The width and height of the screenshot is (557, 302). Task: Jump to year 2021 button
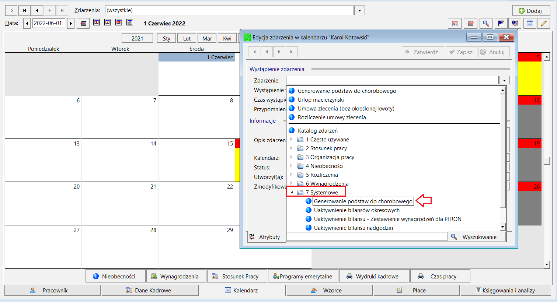pos(137,38)
